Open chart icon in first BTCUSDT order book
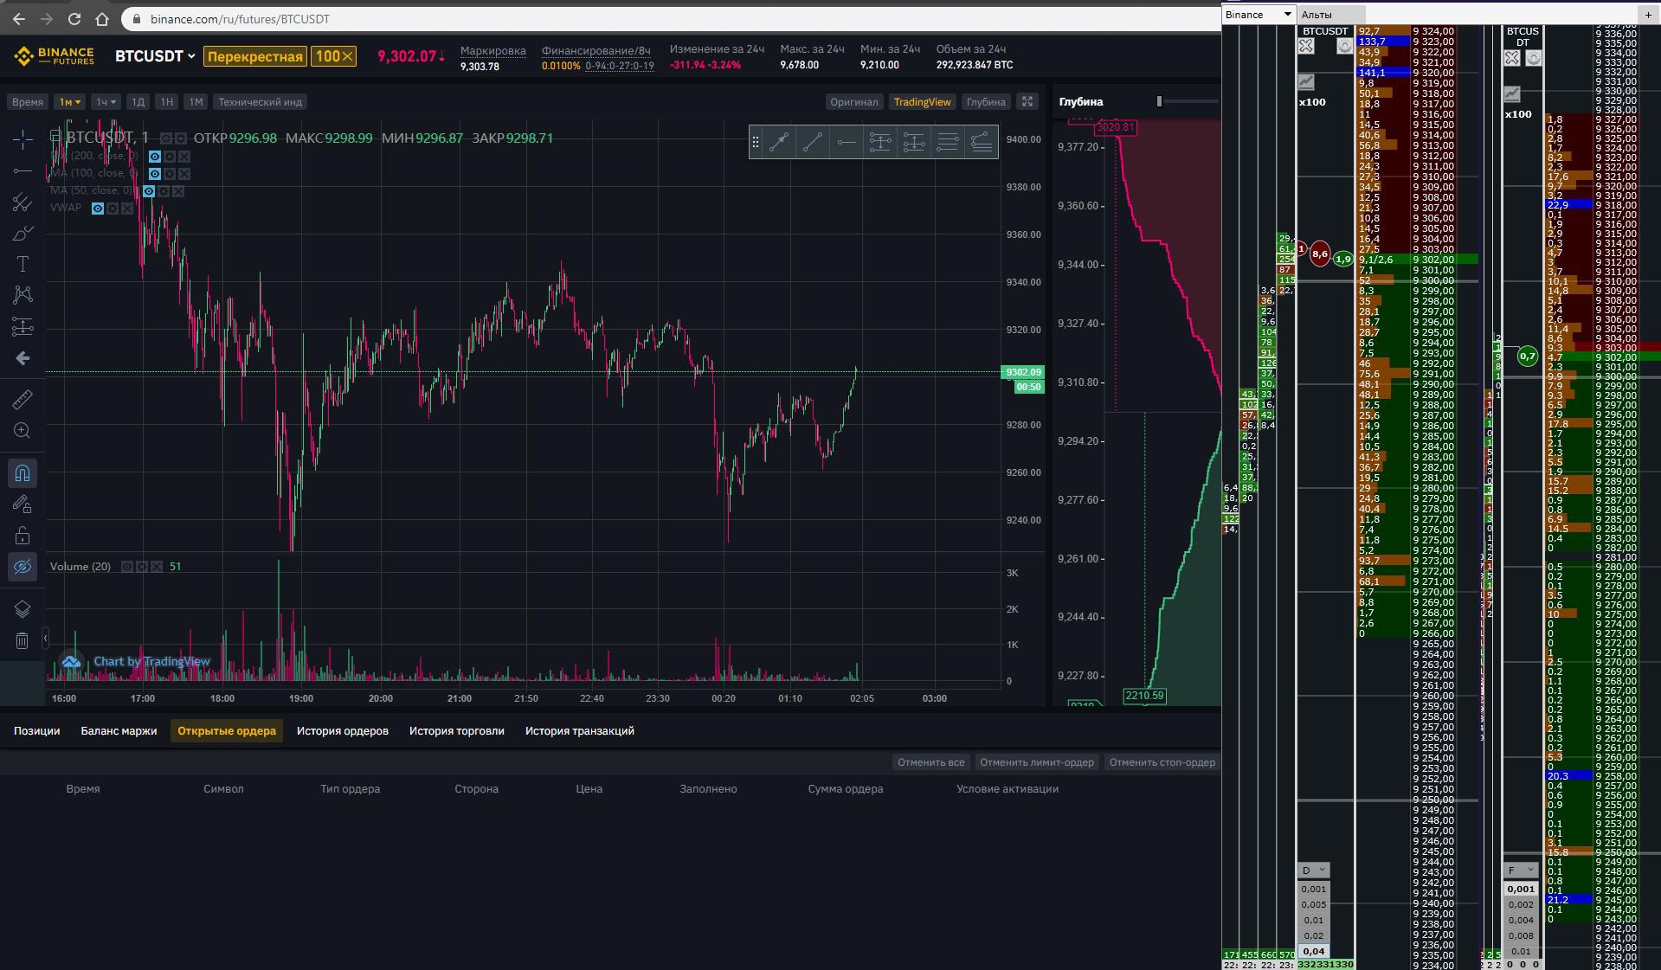Screen dimensions: 1661x970 pyautogui.click(x=1306, y=82)
